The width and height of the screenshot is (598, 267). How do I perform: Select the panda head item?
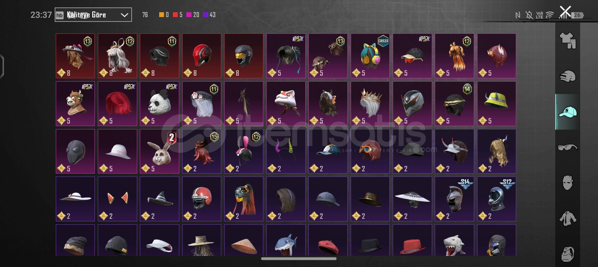(x=160, y=103)
